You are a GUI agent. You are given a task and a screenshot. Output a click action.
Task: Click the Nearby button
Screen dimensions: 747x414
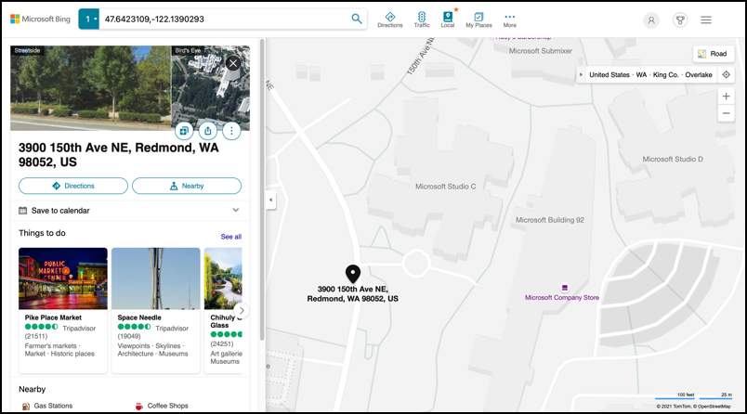point(187,186)
